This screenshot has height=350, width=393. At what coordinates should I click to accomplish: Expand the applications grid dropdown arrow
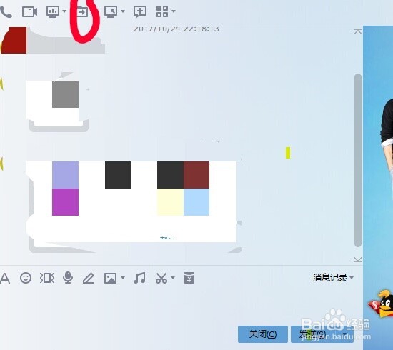click(174, 11)
